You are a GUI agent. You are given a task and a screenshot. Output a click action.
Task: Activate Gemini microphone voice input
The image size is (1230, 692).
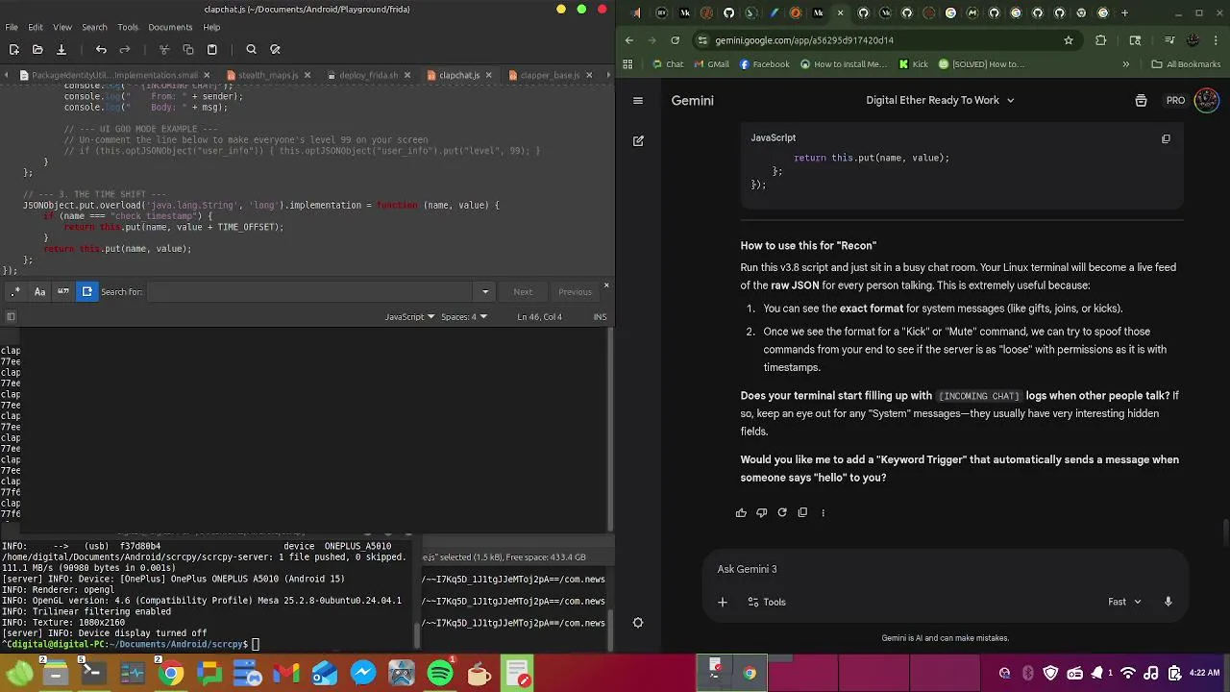1168,602
